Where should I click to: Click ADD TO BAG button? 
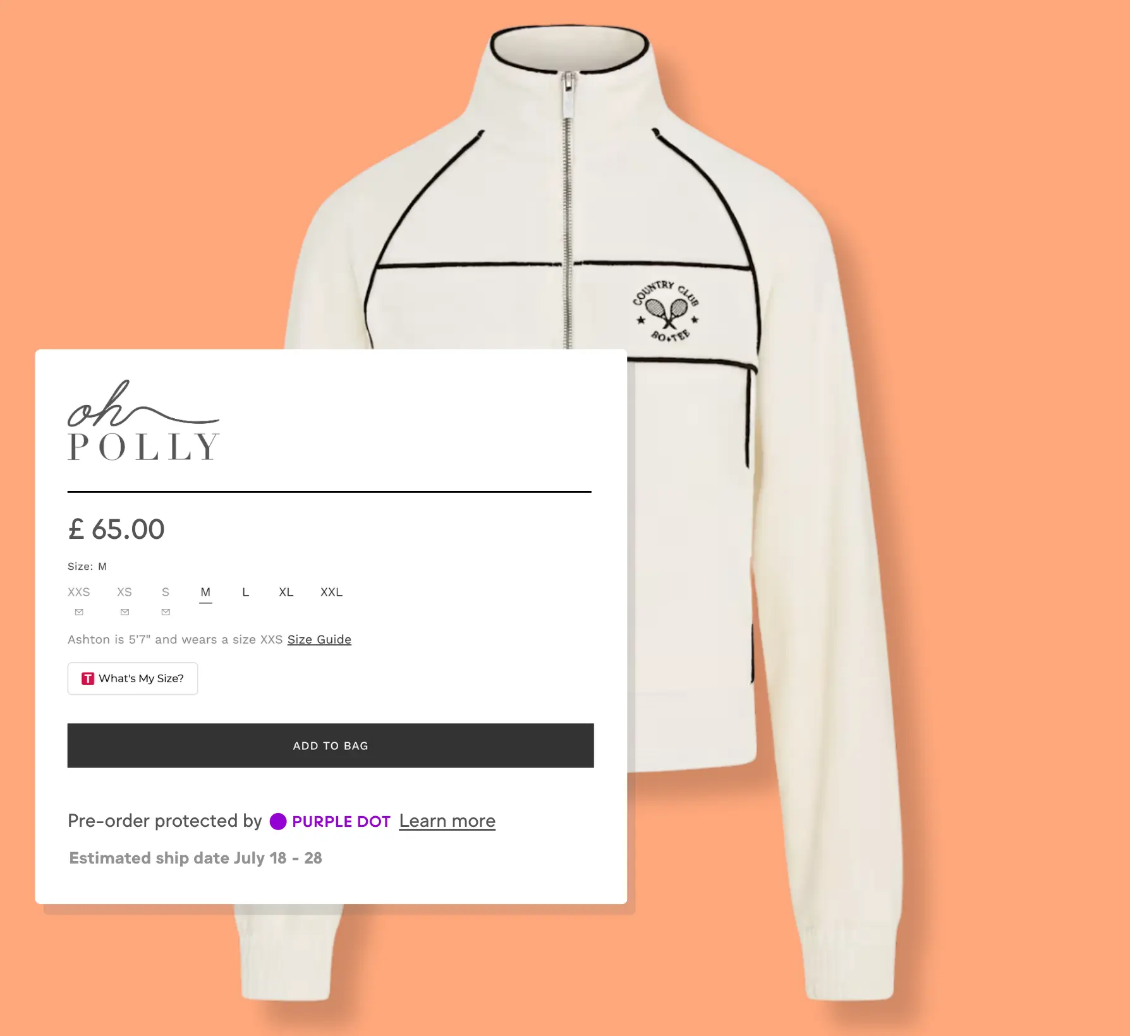click(331, 745)
